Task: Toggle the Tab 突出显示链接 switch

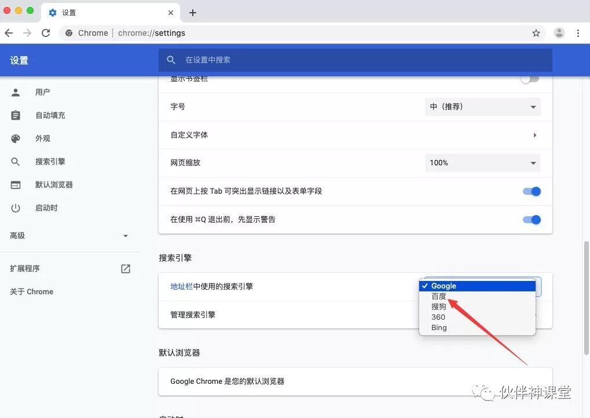Action: coord(532,191)
